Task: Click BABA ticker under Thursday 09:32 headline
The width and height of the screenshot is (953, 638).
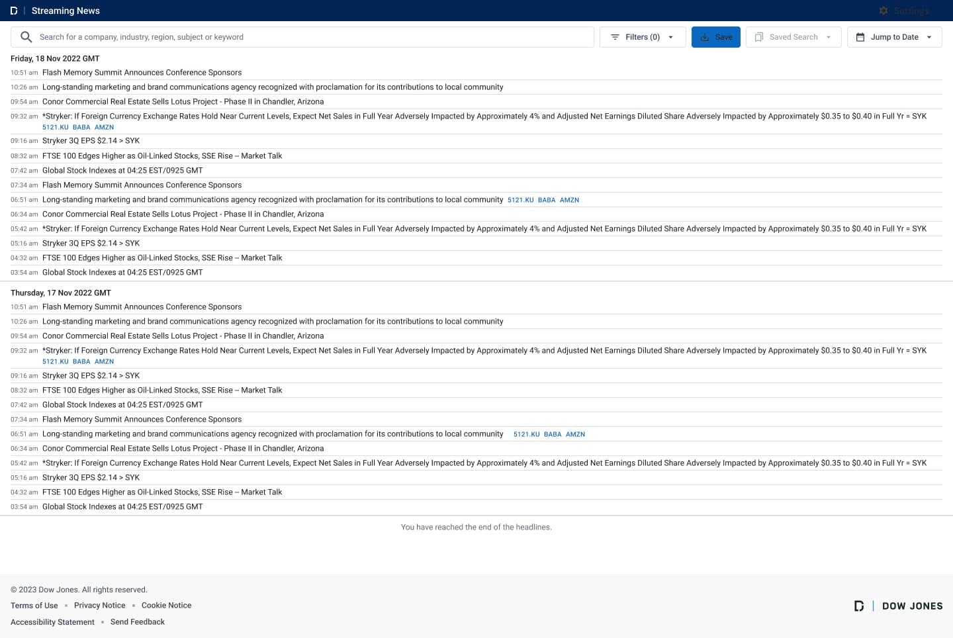Action: 81,361
